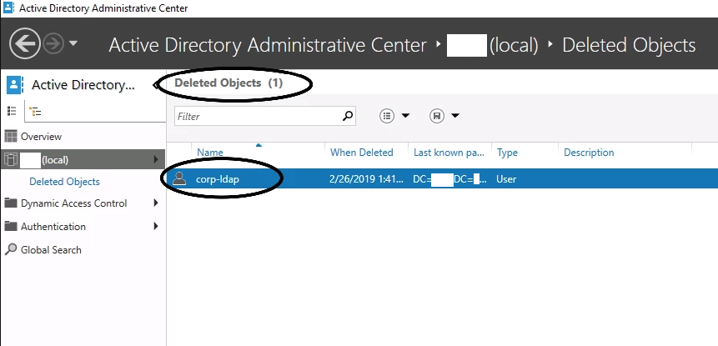Open view options dropdown arrow
The image size is (718, 346).
405,116
